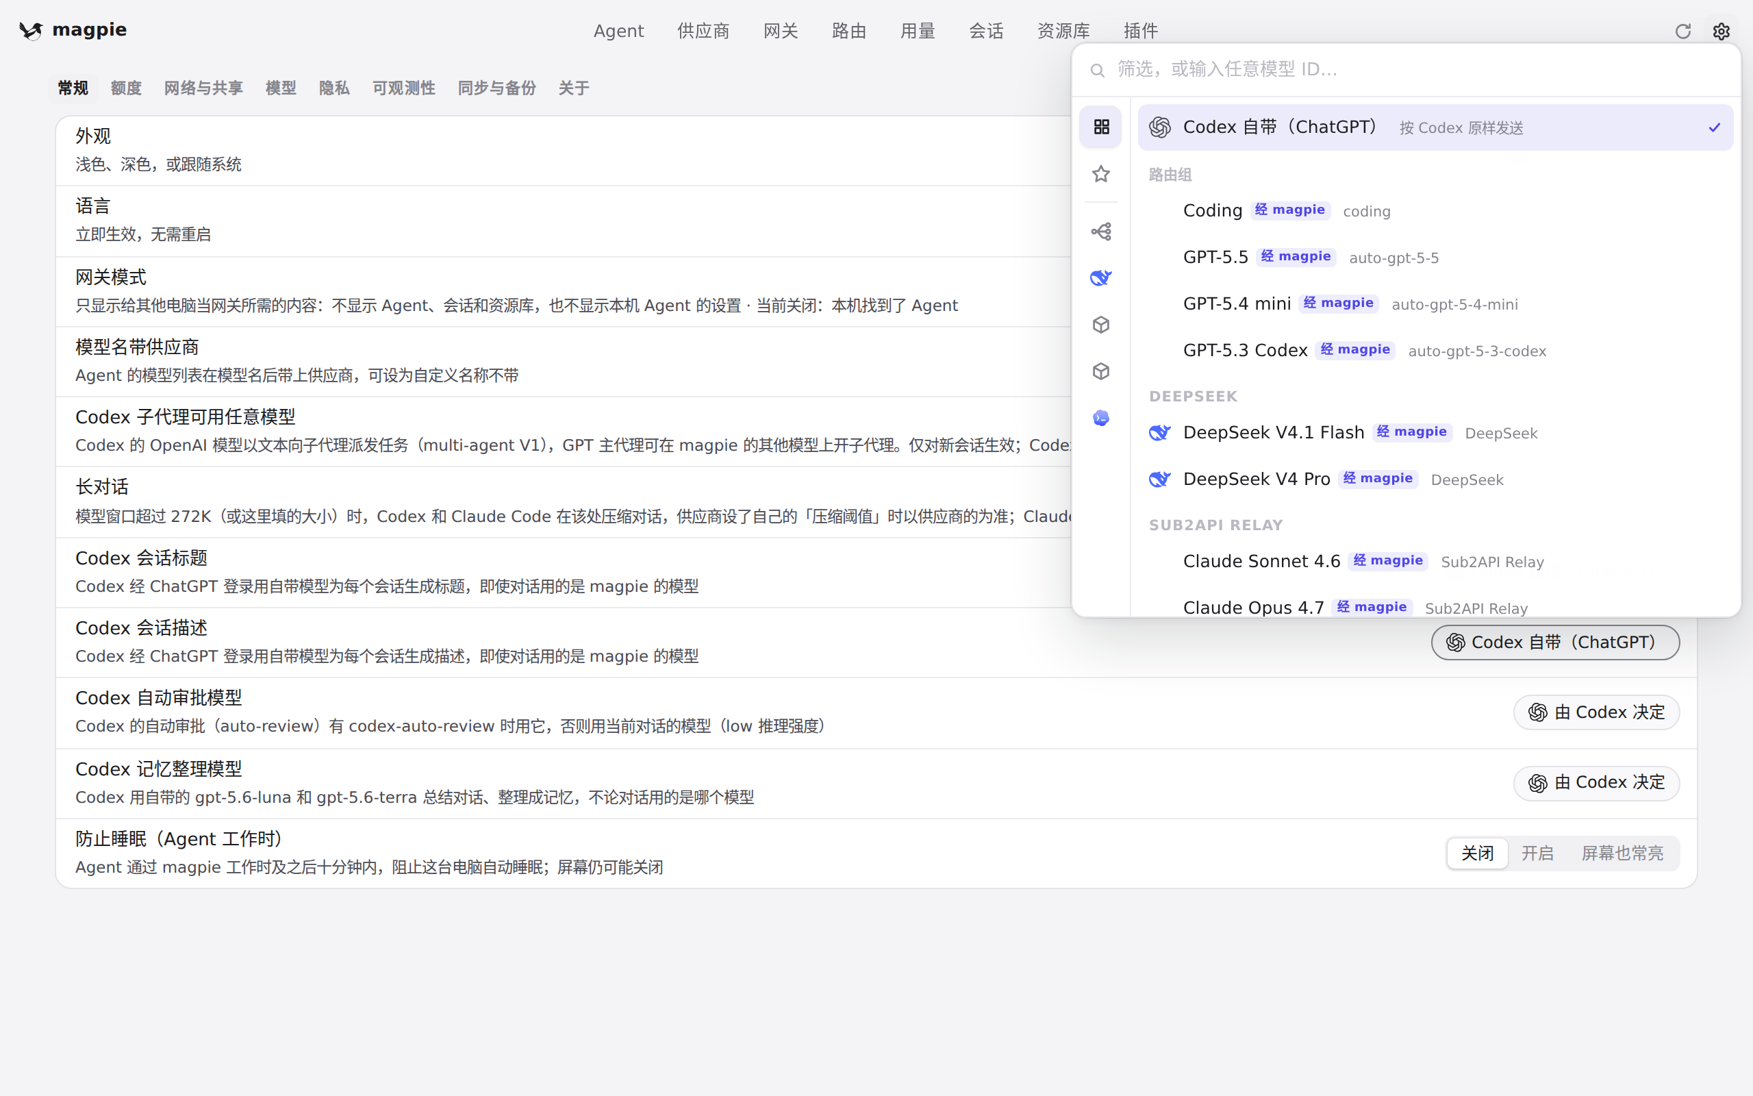Click the 网关模式 setting title

[x=111, y=277]
